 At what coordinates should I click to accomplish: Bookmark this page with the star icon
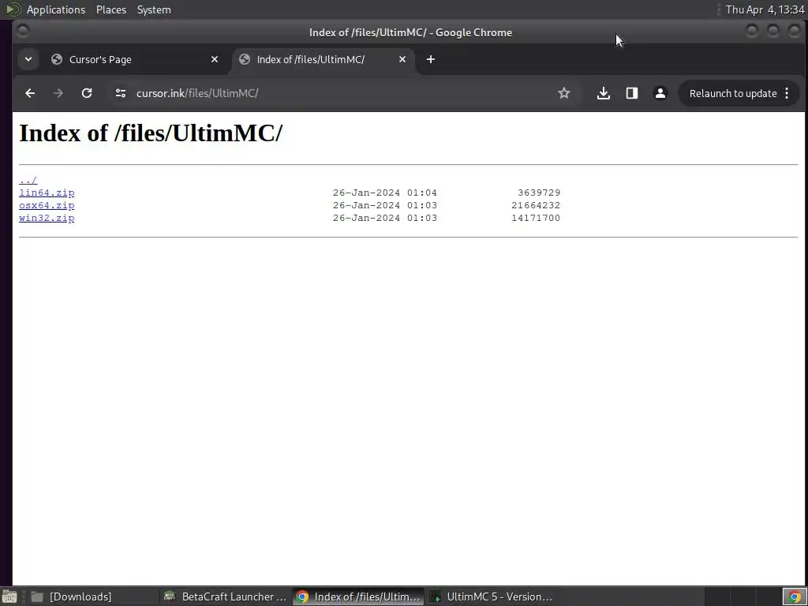click(x=563, y=93)
